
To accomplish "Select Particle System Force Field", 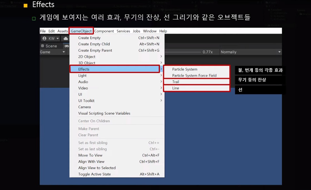I will (196, 76).
